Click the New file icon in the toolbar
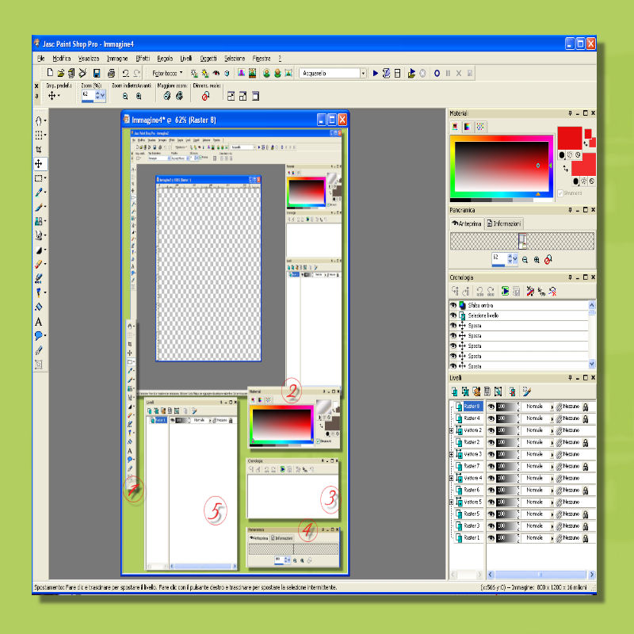 (50, 73)
